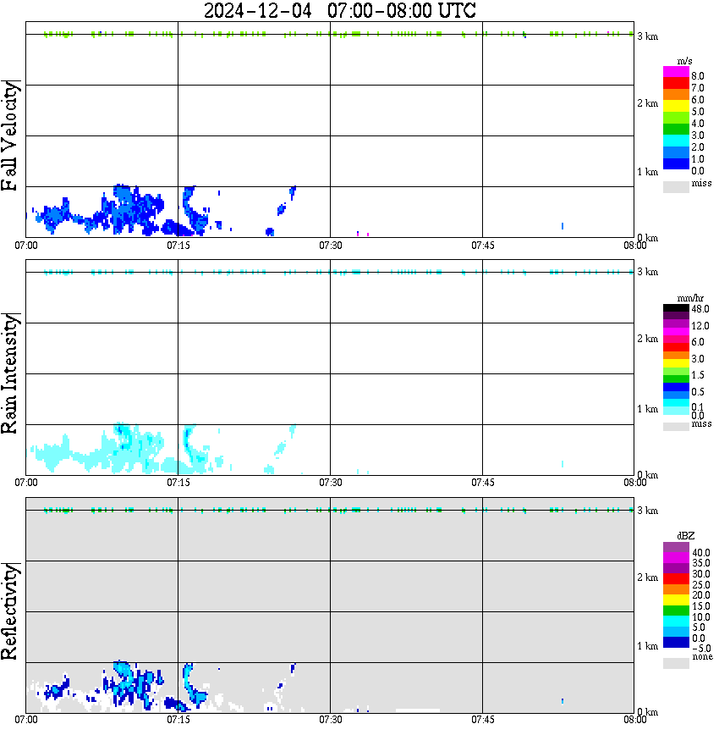Select the yellow swatch in the dBZ legend

[x=676, y=600]
